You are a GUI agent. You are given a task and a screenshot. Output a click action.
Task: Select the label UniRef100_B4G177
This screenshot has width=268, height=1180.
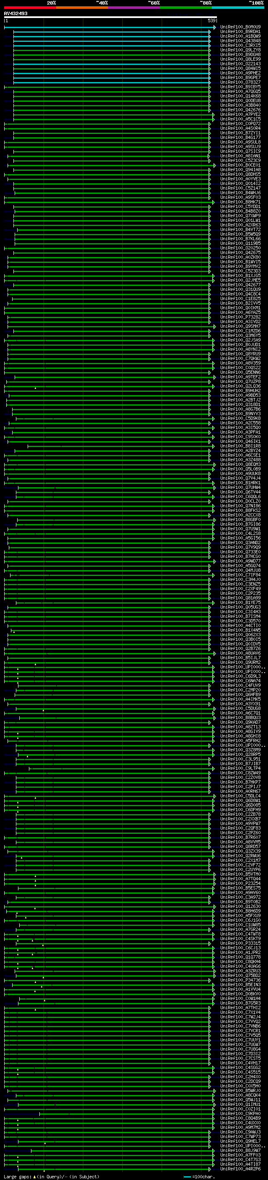pos(240,137)
